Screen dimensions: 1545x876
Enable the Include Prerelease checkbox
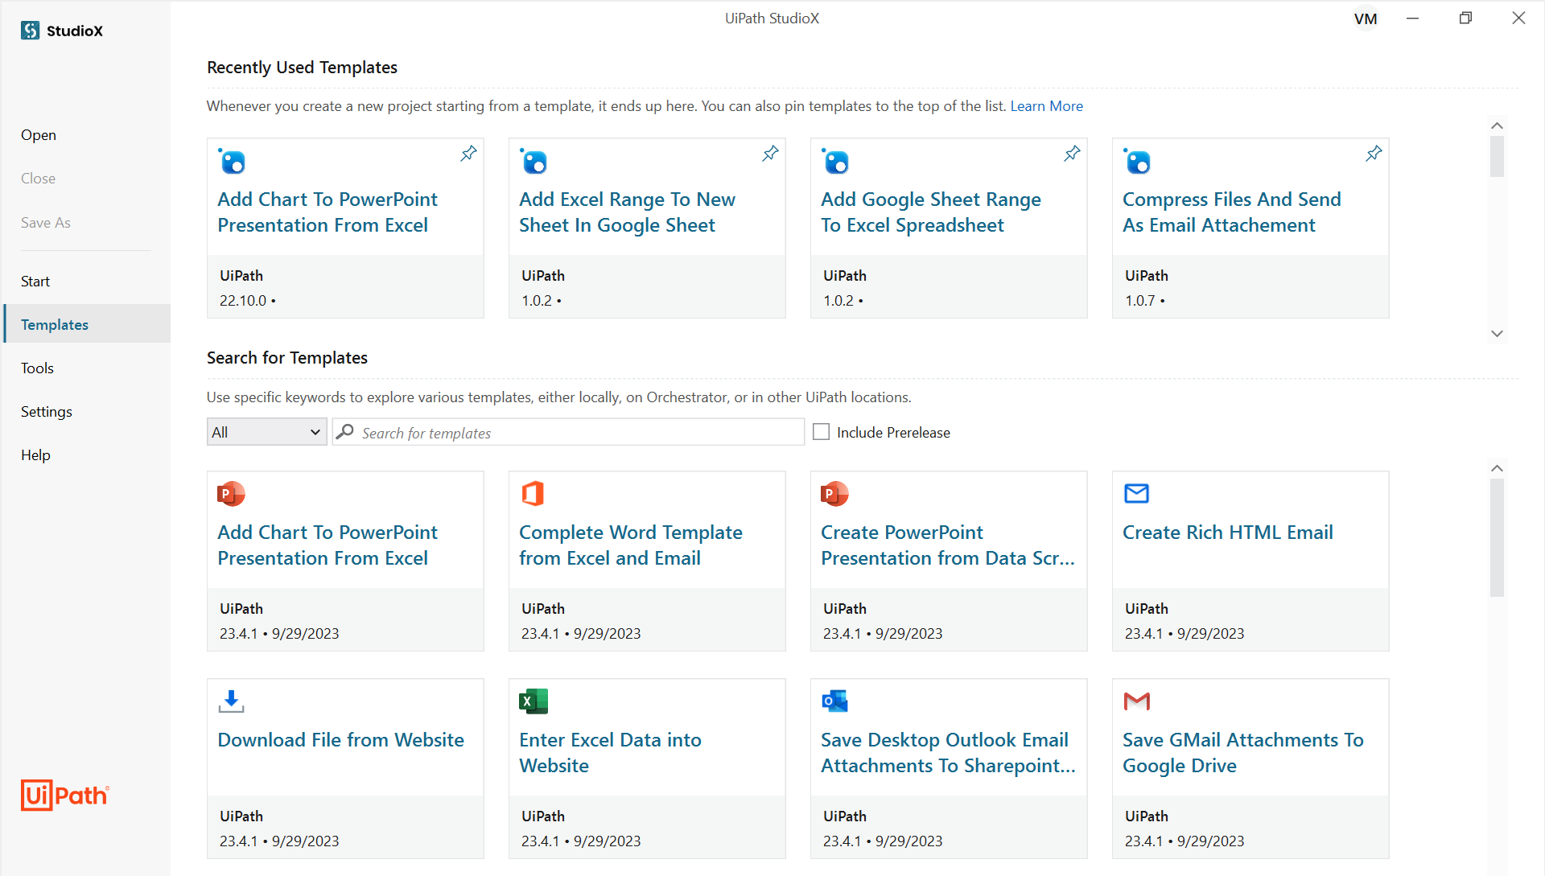click(x=821, y=432)
